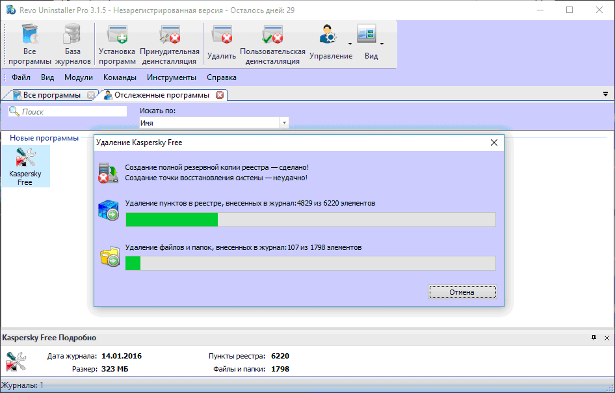Open the Искать по Имя combo box
Image resolution: width=615 pixels, height=393 pixels.
[x=214, y=123]
